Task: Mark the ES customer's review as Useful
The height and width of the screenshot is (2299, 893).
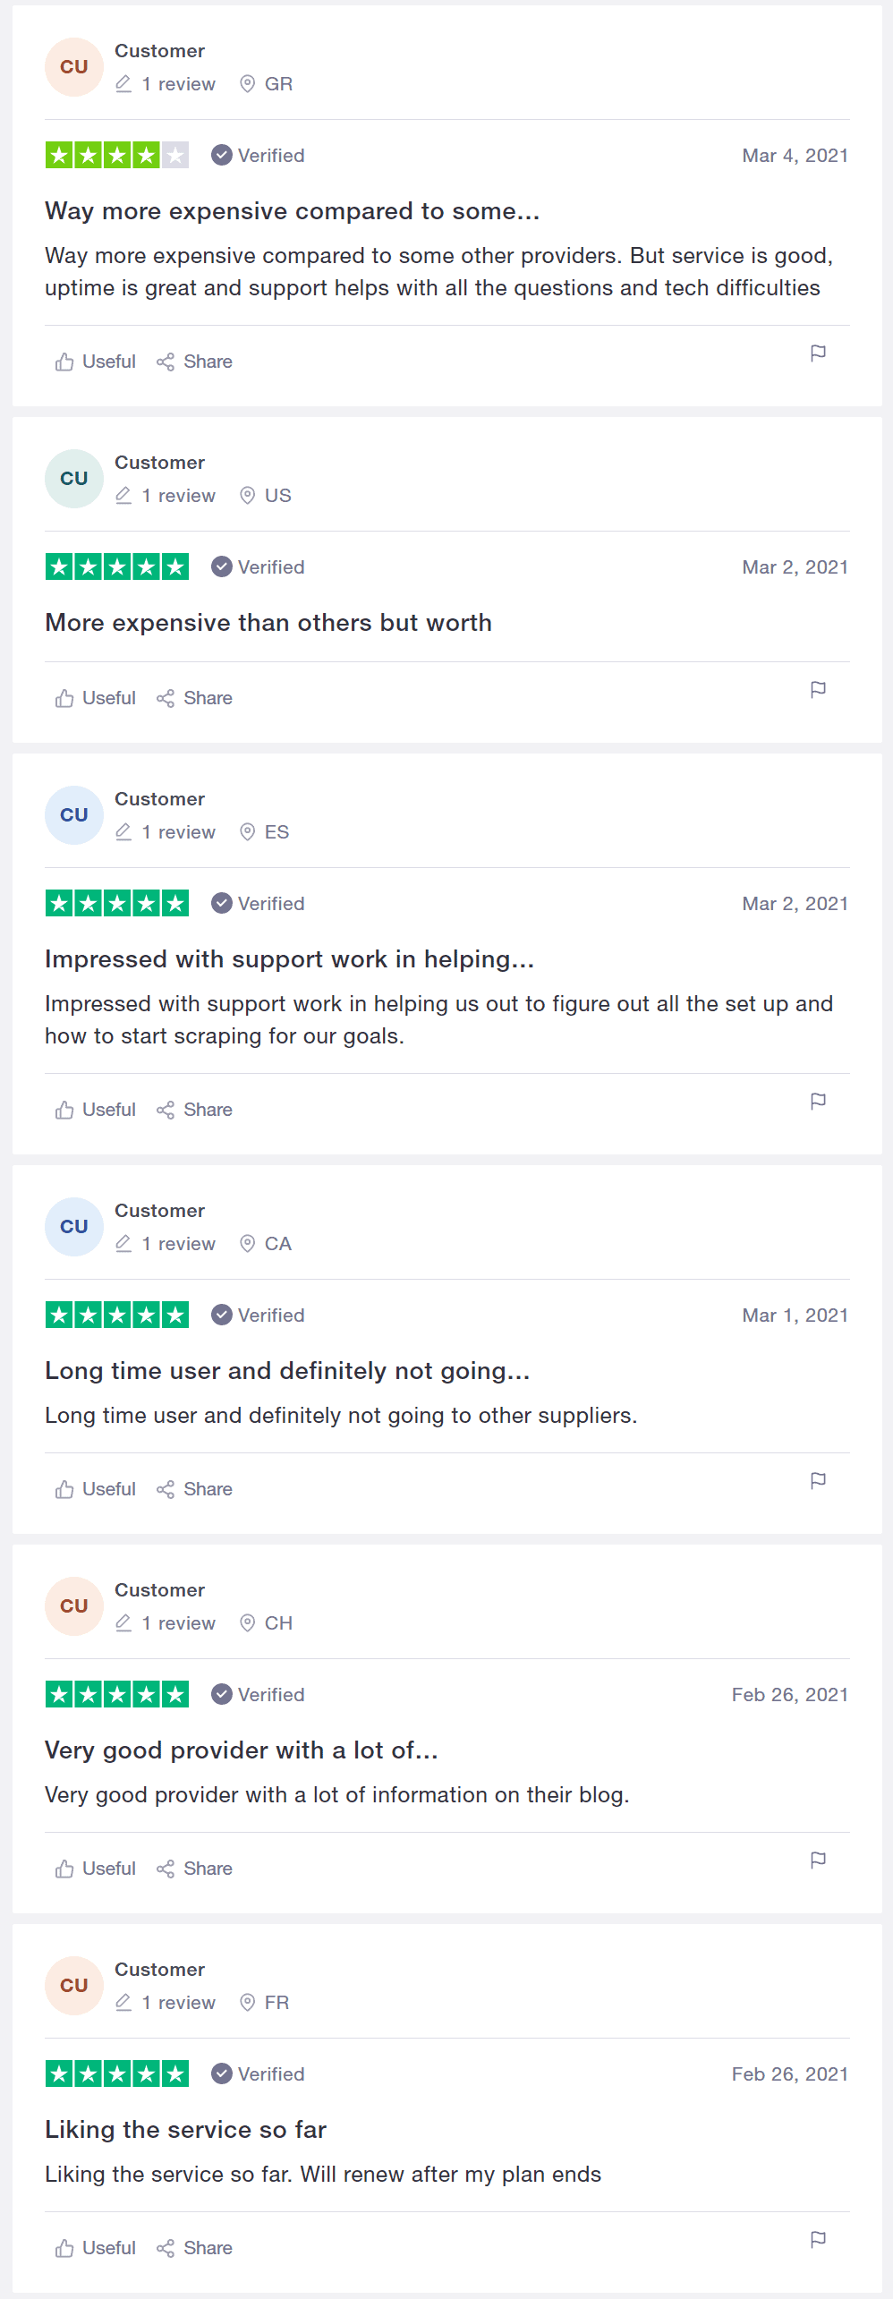Action: click(96, 1110)
